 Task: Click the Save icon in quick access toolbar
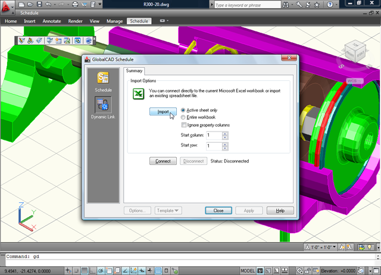click(39, 5)
